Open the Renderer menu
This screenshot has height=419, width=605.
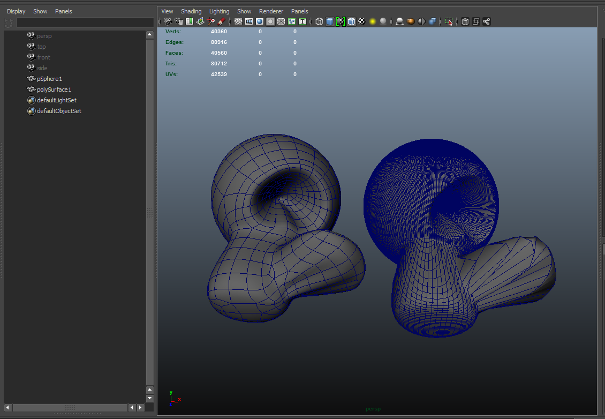point(271,11)
